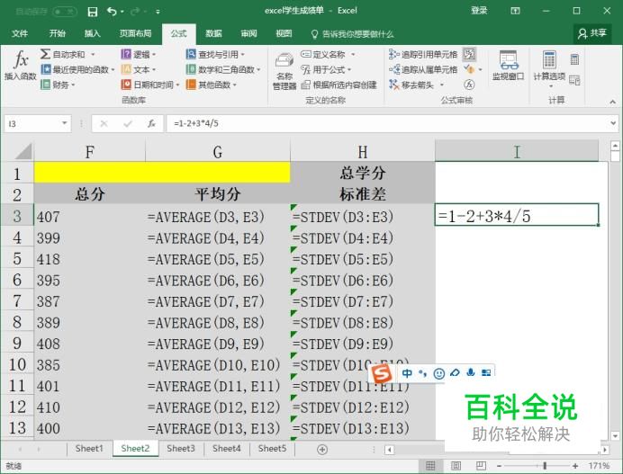Viewport: 623px width, 474px height.
Task: Open the File (文件) tab
Action: click(20, 33)
